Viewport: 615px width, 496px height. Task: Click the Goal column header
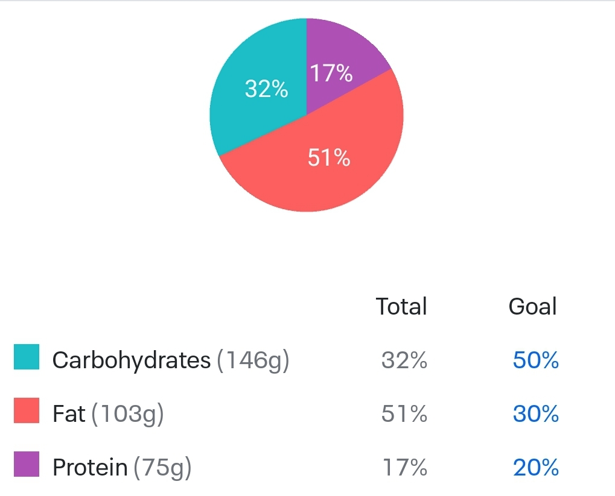pos(532,306)
